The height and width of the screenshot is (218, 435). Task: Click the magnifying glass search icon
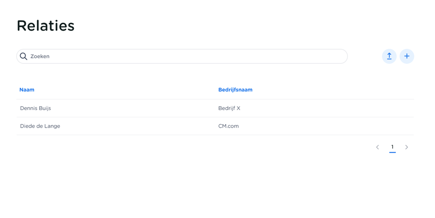[24, 56]
